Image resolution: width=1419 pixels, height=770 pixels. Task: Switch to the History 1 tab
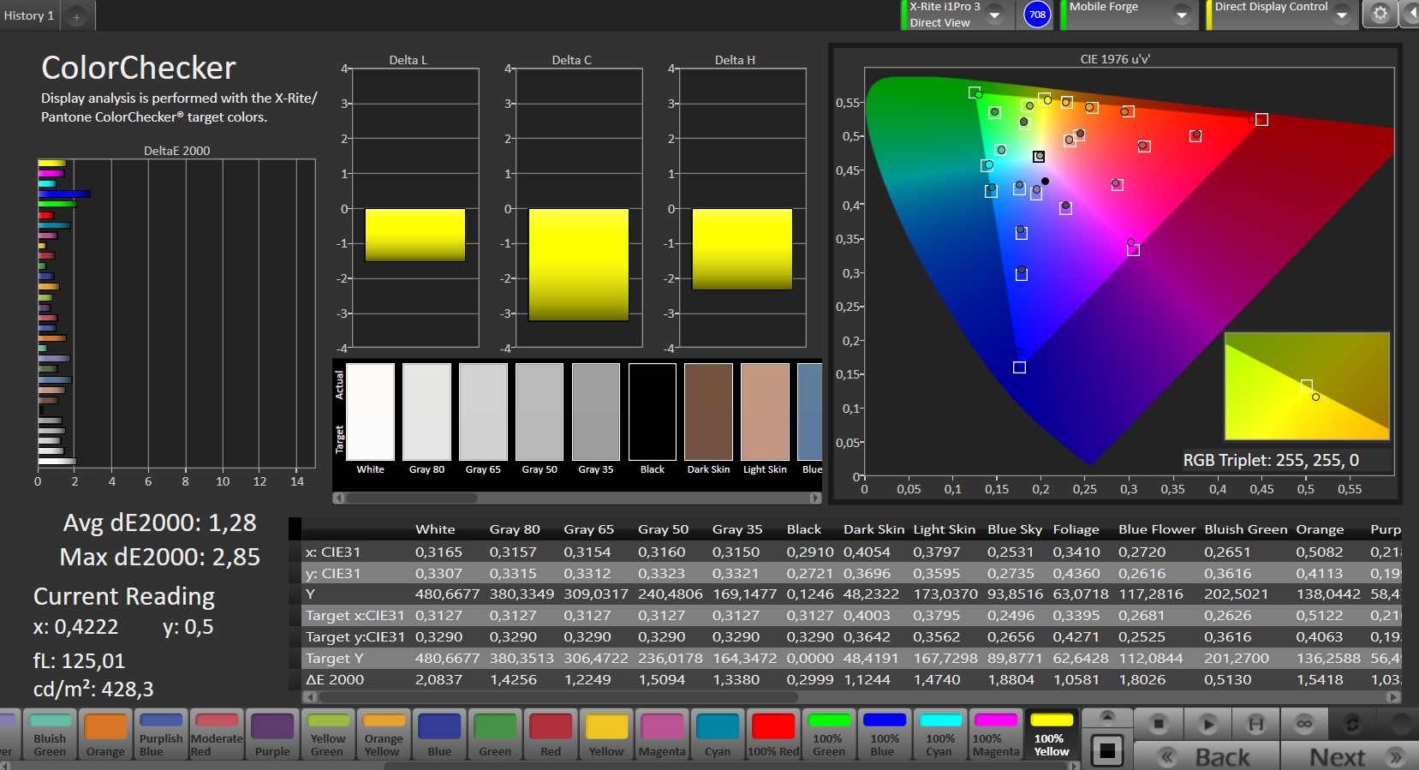tap(29, 15)
